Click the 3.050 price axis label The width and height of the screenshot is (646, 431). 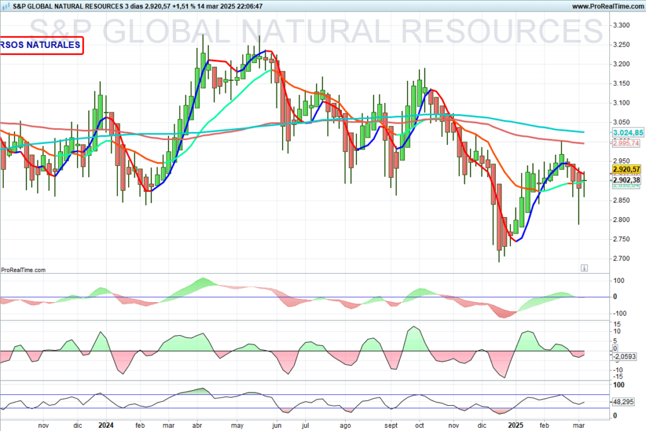point(621,122)
